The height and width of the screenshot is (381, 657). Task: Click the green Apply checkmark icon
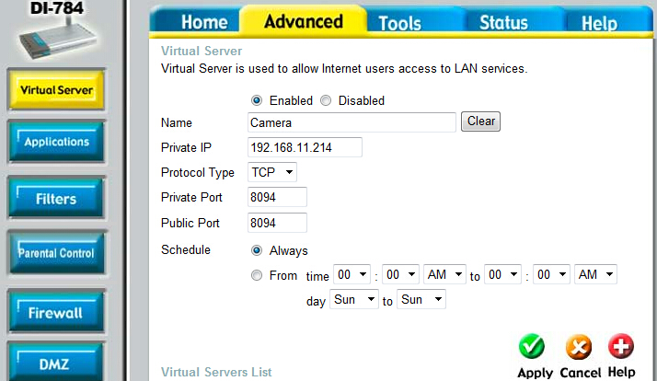[x=532, y=347]
